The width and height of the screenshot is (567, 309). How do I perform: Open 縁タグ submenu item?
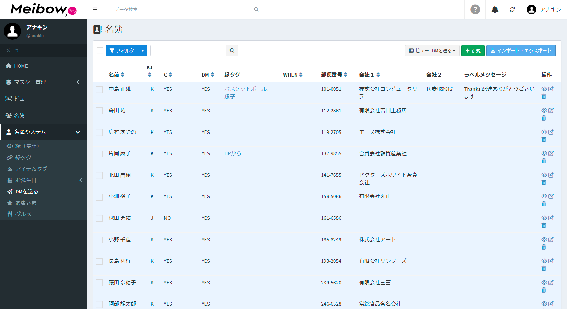43,158
